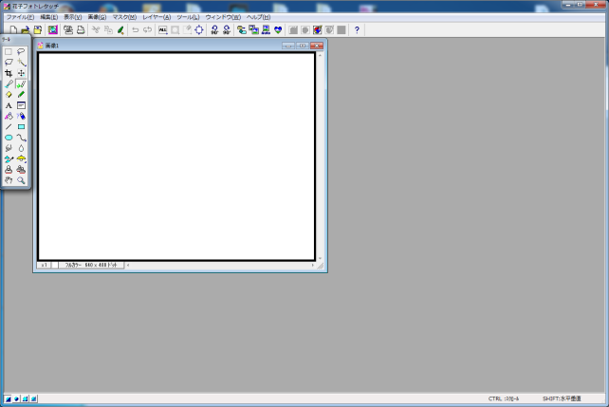
Task: Select the finger smudge tool
Action: [9, 148]
